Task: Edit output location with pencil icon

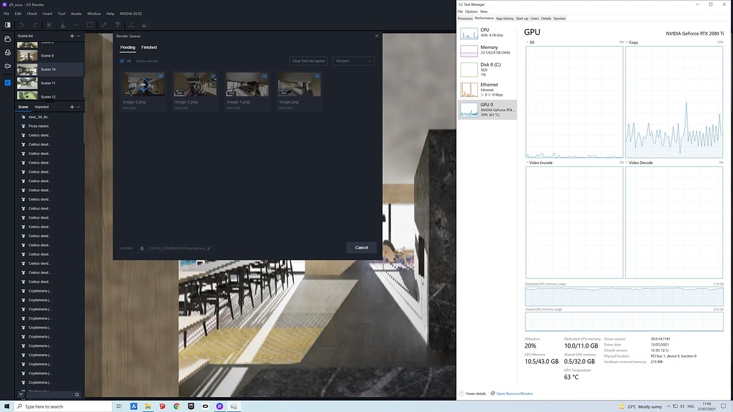Action: point(209,248)
